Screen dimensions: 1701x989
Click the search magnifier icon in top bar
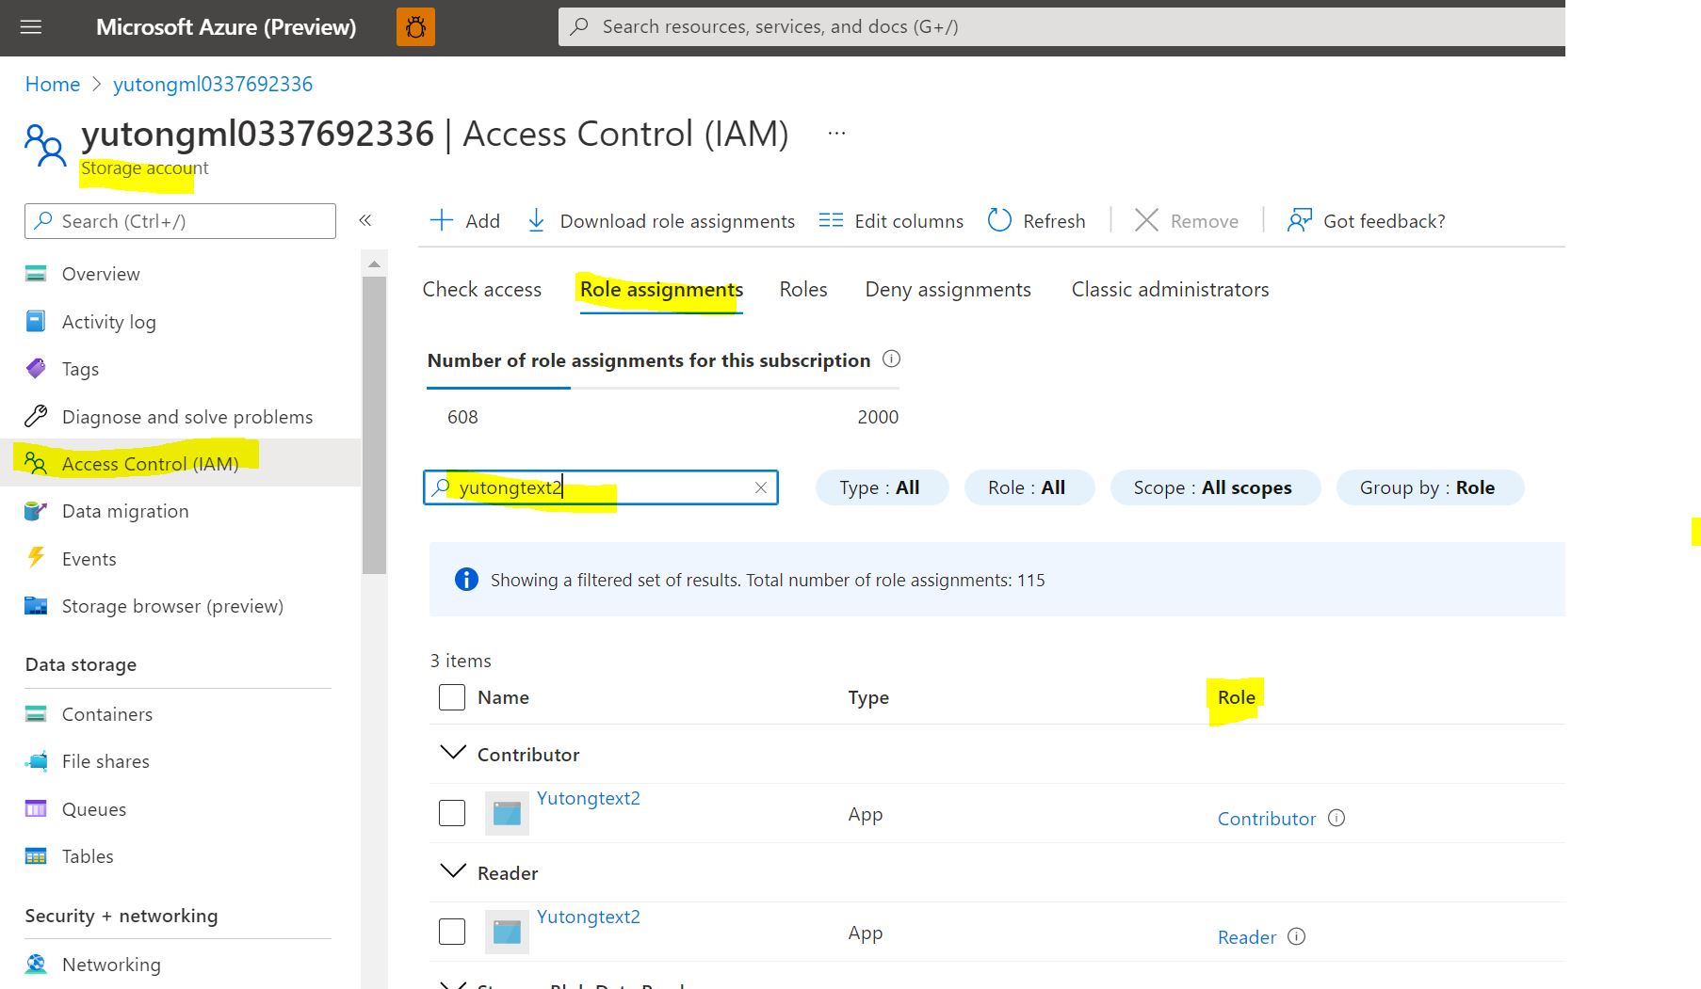(x=580, y=26)
